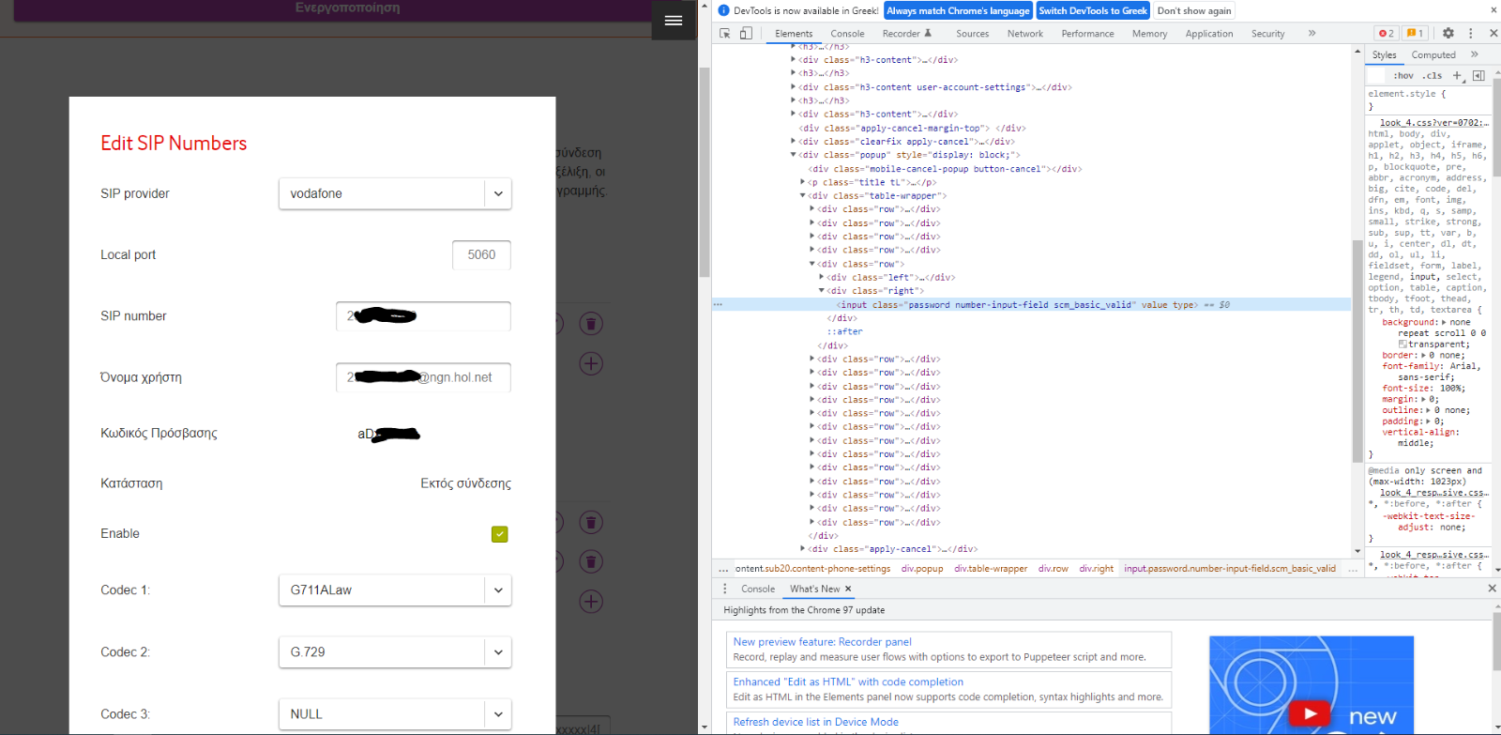Switch to the Computed styles tab
The image size is (1501, 735).
pyautogui.click(x=1433, y=55)
